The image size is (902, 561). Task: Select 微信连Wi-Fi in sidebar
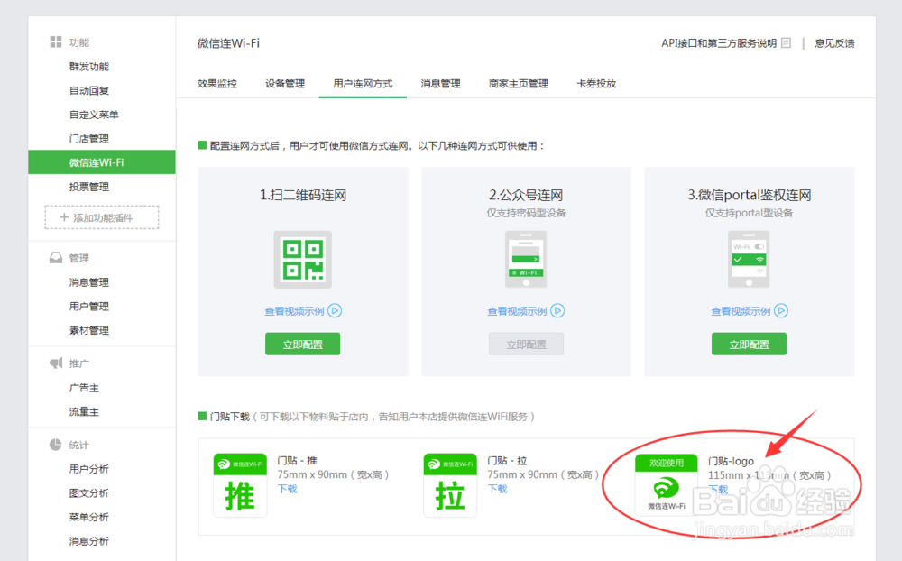point(102,162)
